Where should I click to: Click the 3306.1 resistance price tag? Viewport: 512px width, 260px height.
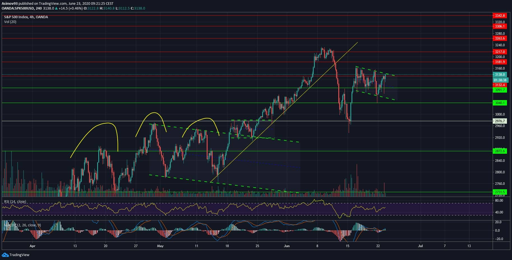[x=500, y=26]
